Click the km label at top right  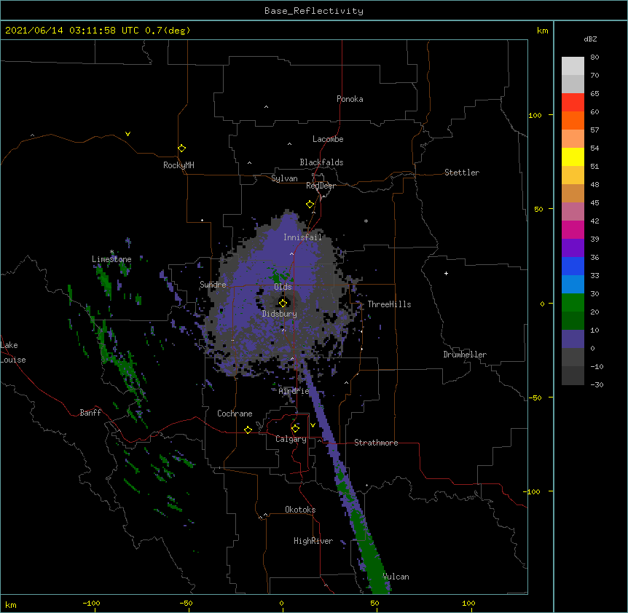(x=542, y=31)
